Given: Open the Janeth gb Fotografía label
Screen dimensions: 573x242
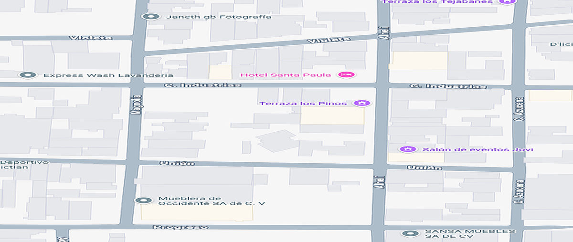Looking at the screenshot, I should coord(218,17).
